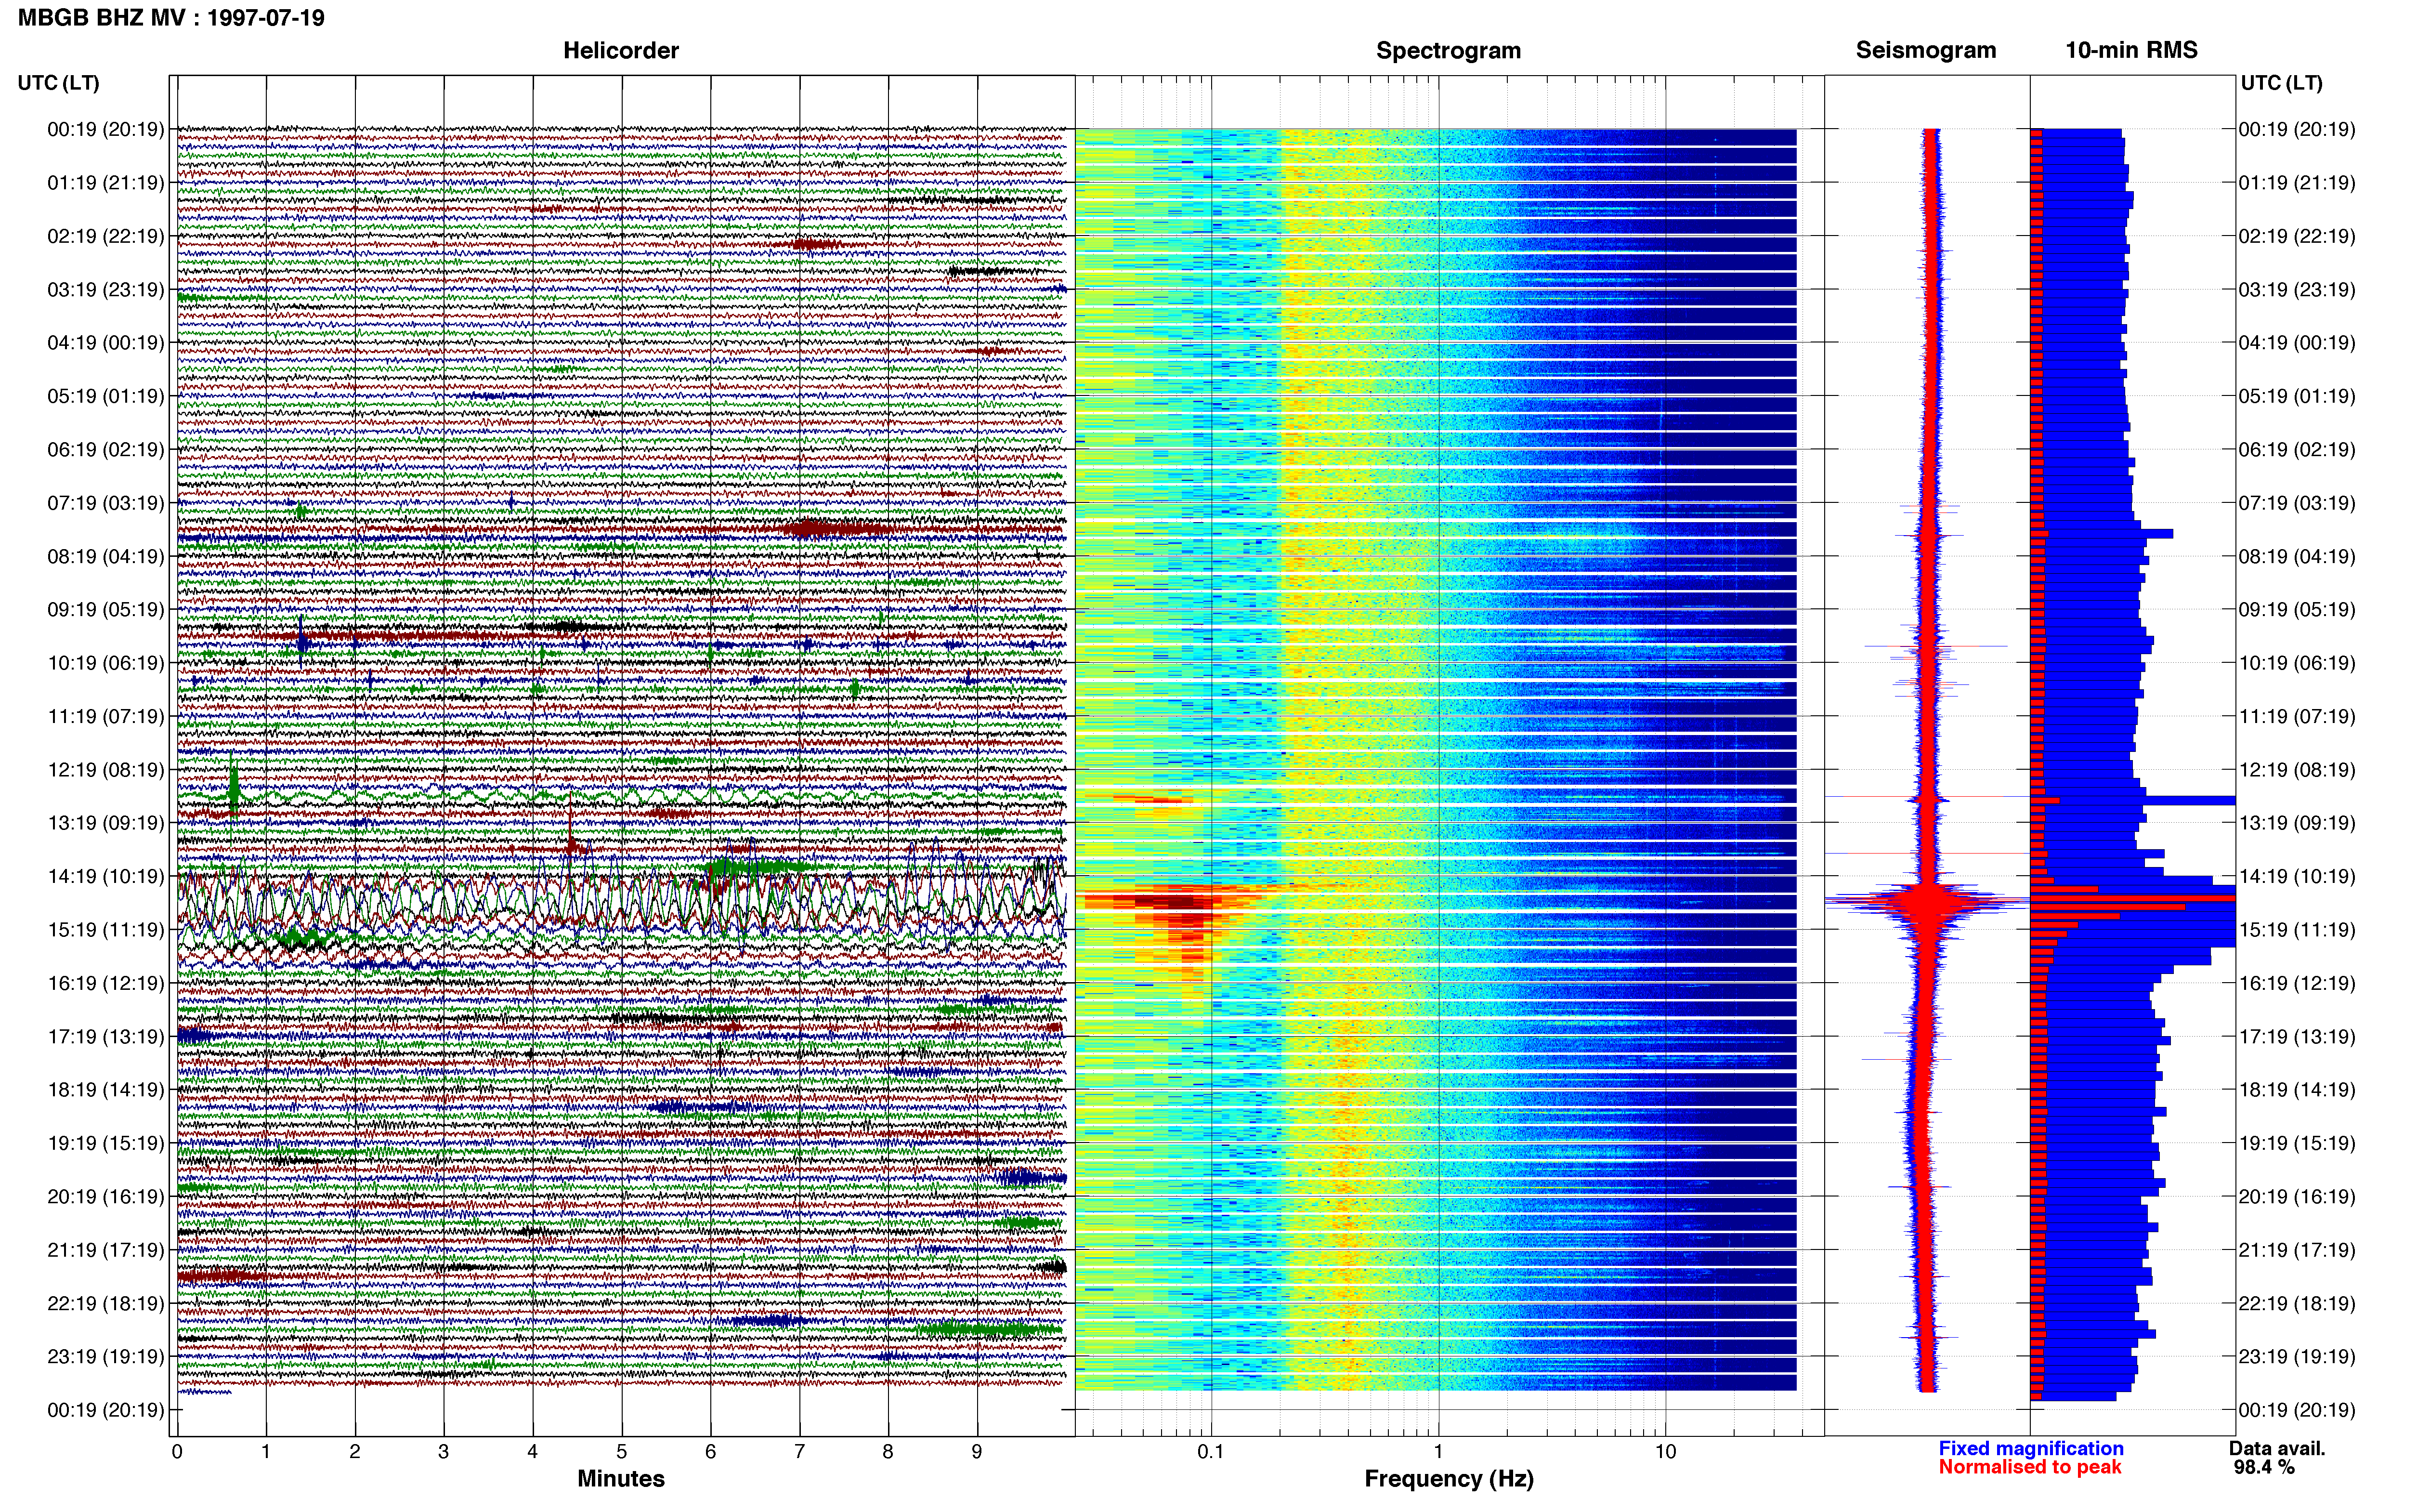Screen dimensions: 2417x1512
Task: Click left-axis time label '22:19 (18:19)'
Action: pyautogui.click(x=106, y=1303)
